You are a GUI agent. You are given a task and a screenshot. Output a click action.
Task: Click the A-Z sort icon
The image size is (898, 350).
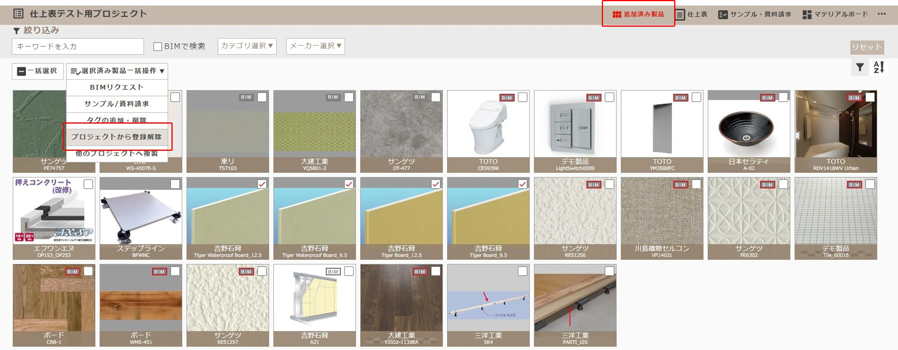tap(879, 67)
